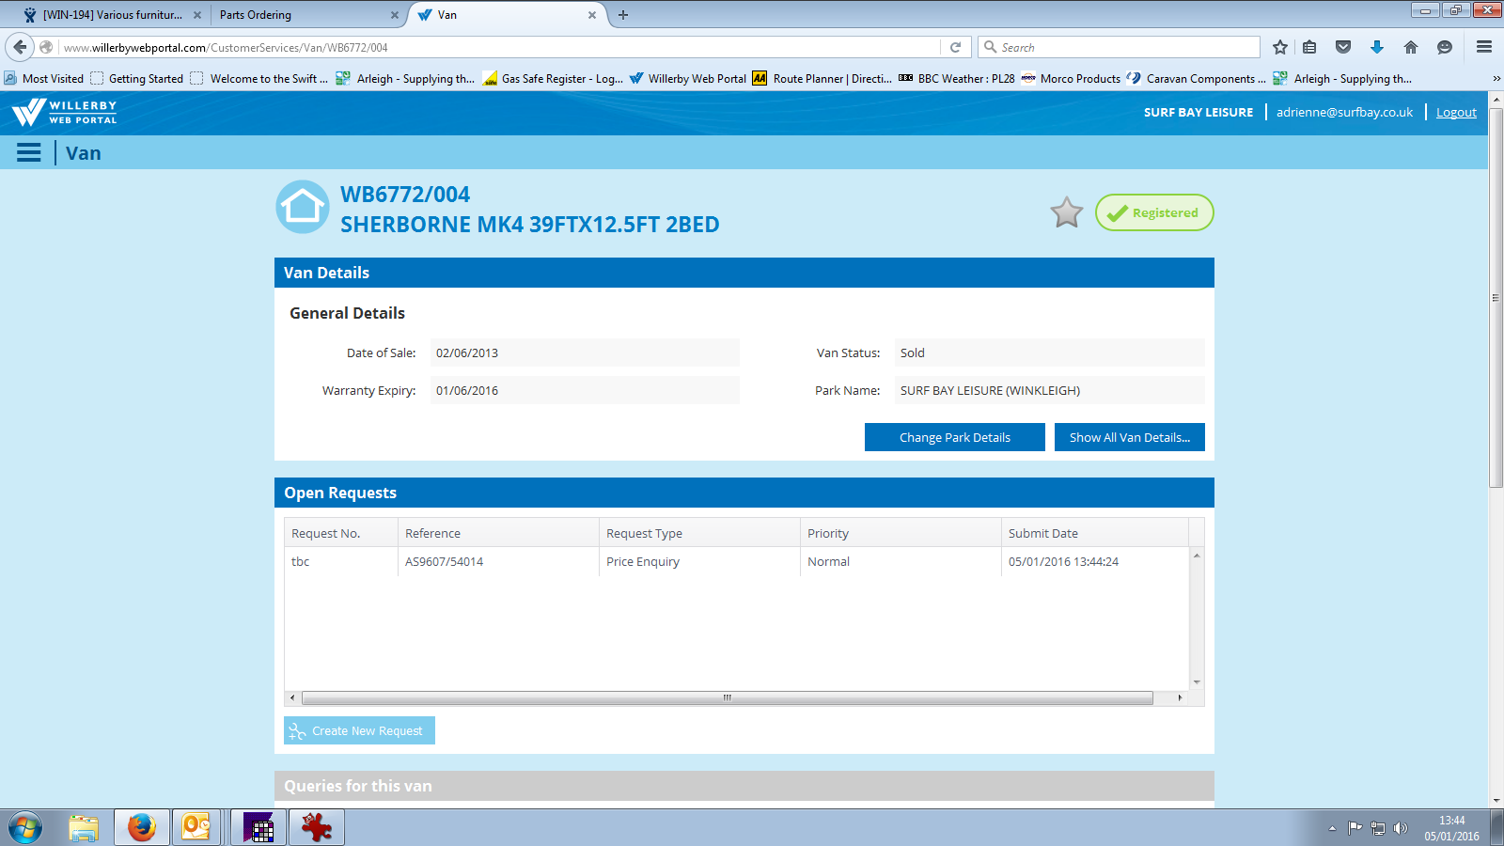
Task: Close the Parts Ordering tab
Action: (395, 15)
